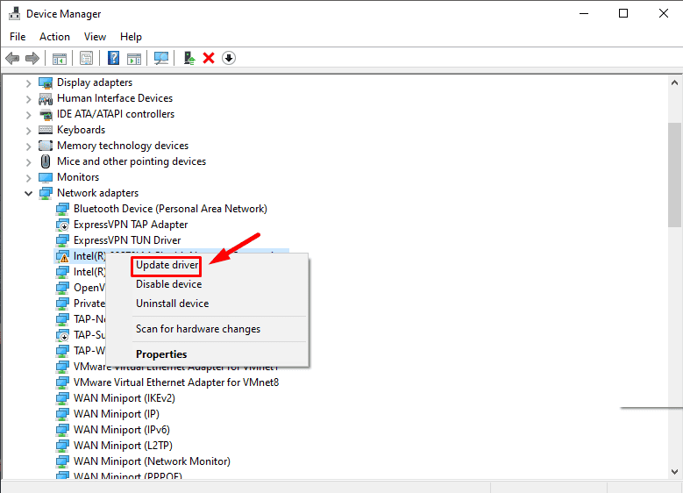The image size is (683, 493).
Task: Select the Network adapters label
Action: coord(97,193)
